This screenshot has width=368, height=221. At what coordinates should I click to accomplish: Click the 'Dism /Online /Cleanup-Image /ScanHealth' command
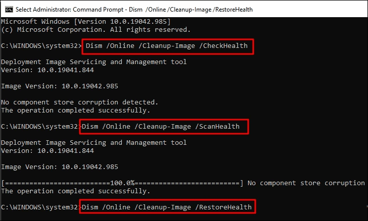point(161,127)
